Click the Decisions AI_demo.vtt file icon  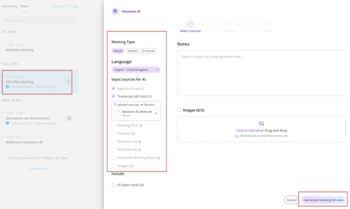click(118, 113)
